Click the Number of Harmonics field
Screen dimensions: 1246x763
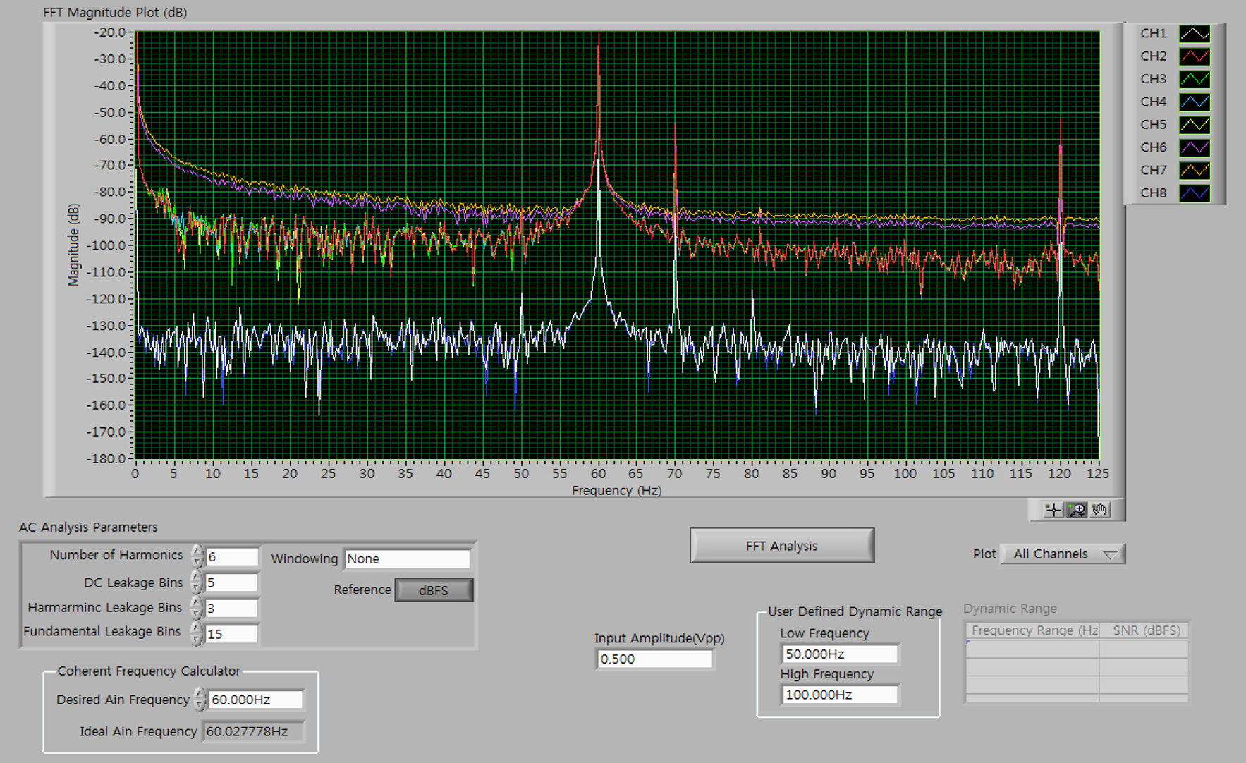(232, 557)
